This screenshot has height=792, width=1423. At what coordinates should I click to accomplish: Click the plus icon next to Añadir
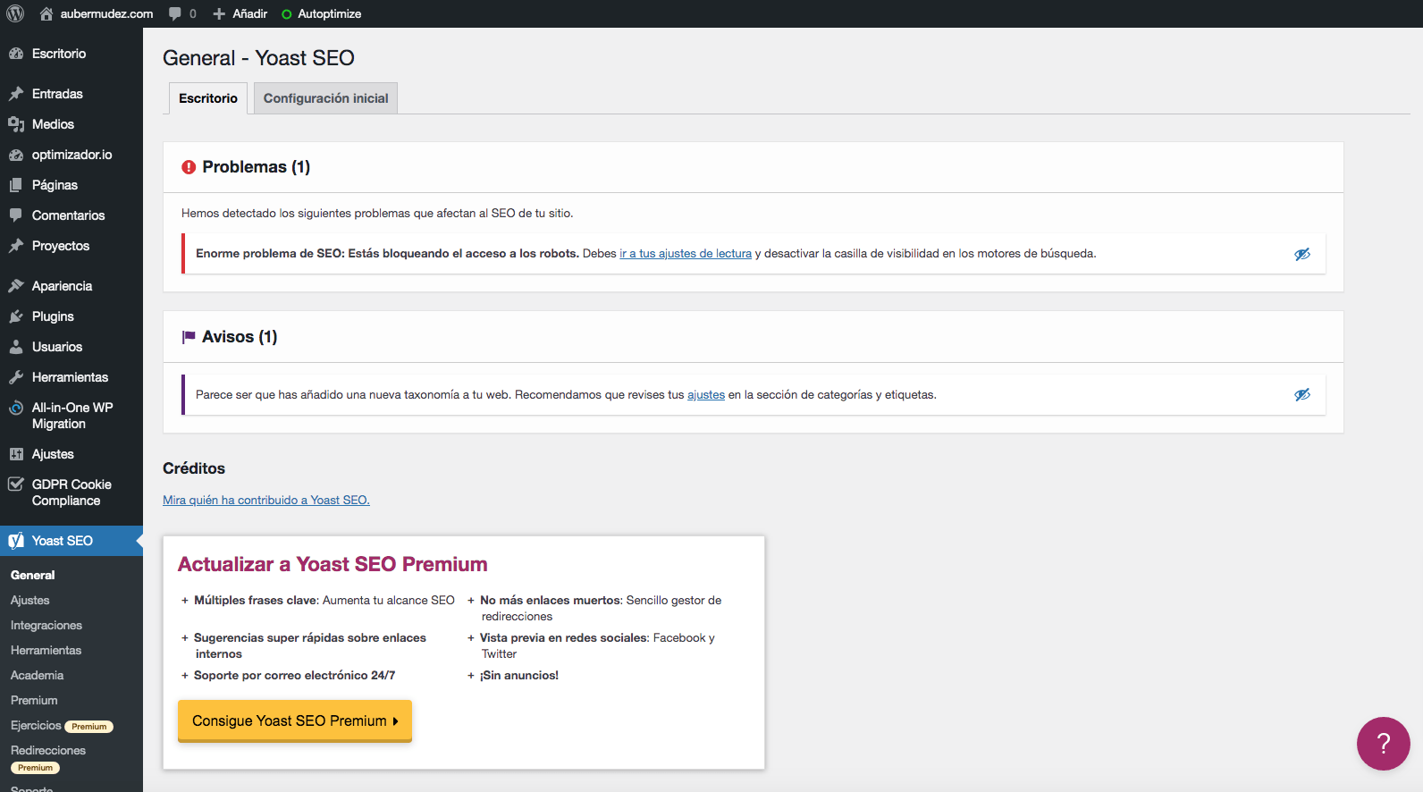click(219, 13)
